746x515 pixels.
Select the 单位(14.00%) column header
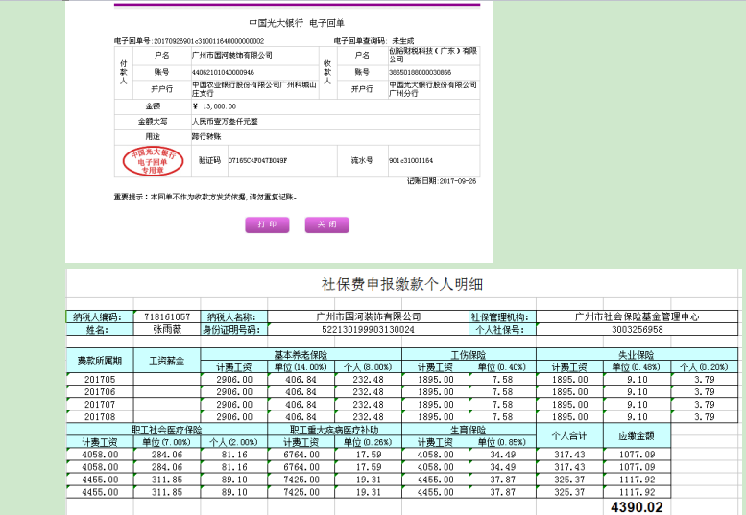click(x=301, y=366)
